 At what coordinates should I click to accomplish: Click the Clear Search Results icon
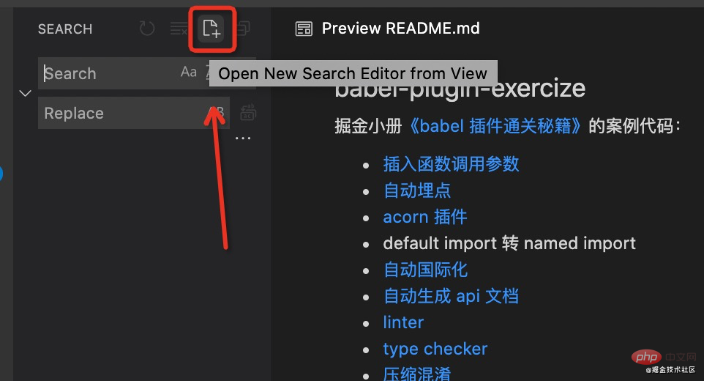coord(179,29)
